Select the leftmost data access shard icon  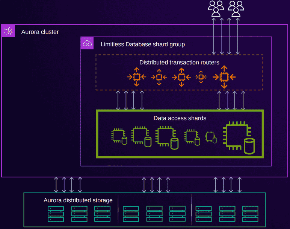coord(119,136)
